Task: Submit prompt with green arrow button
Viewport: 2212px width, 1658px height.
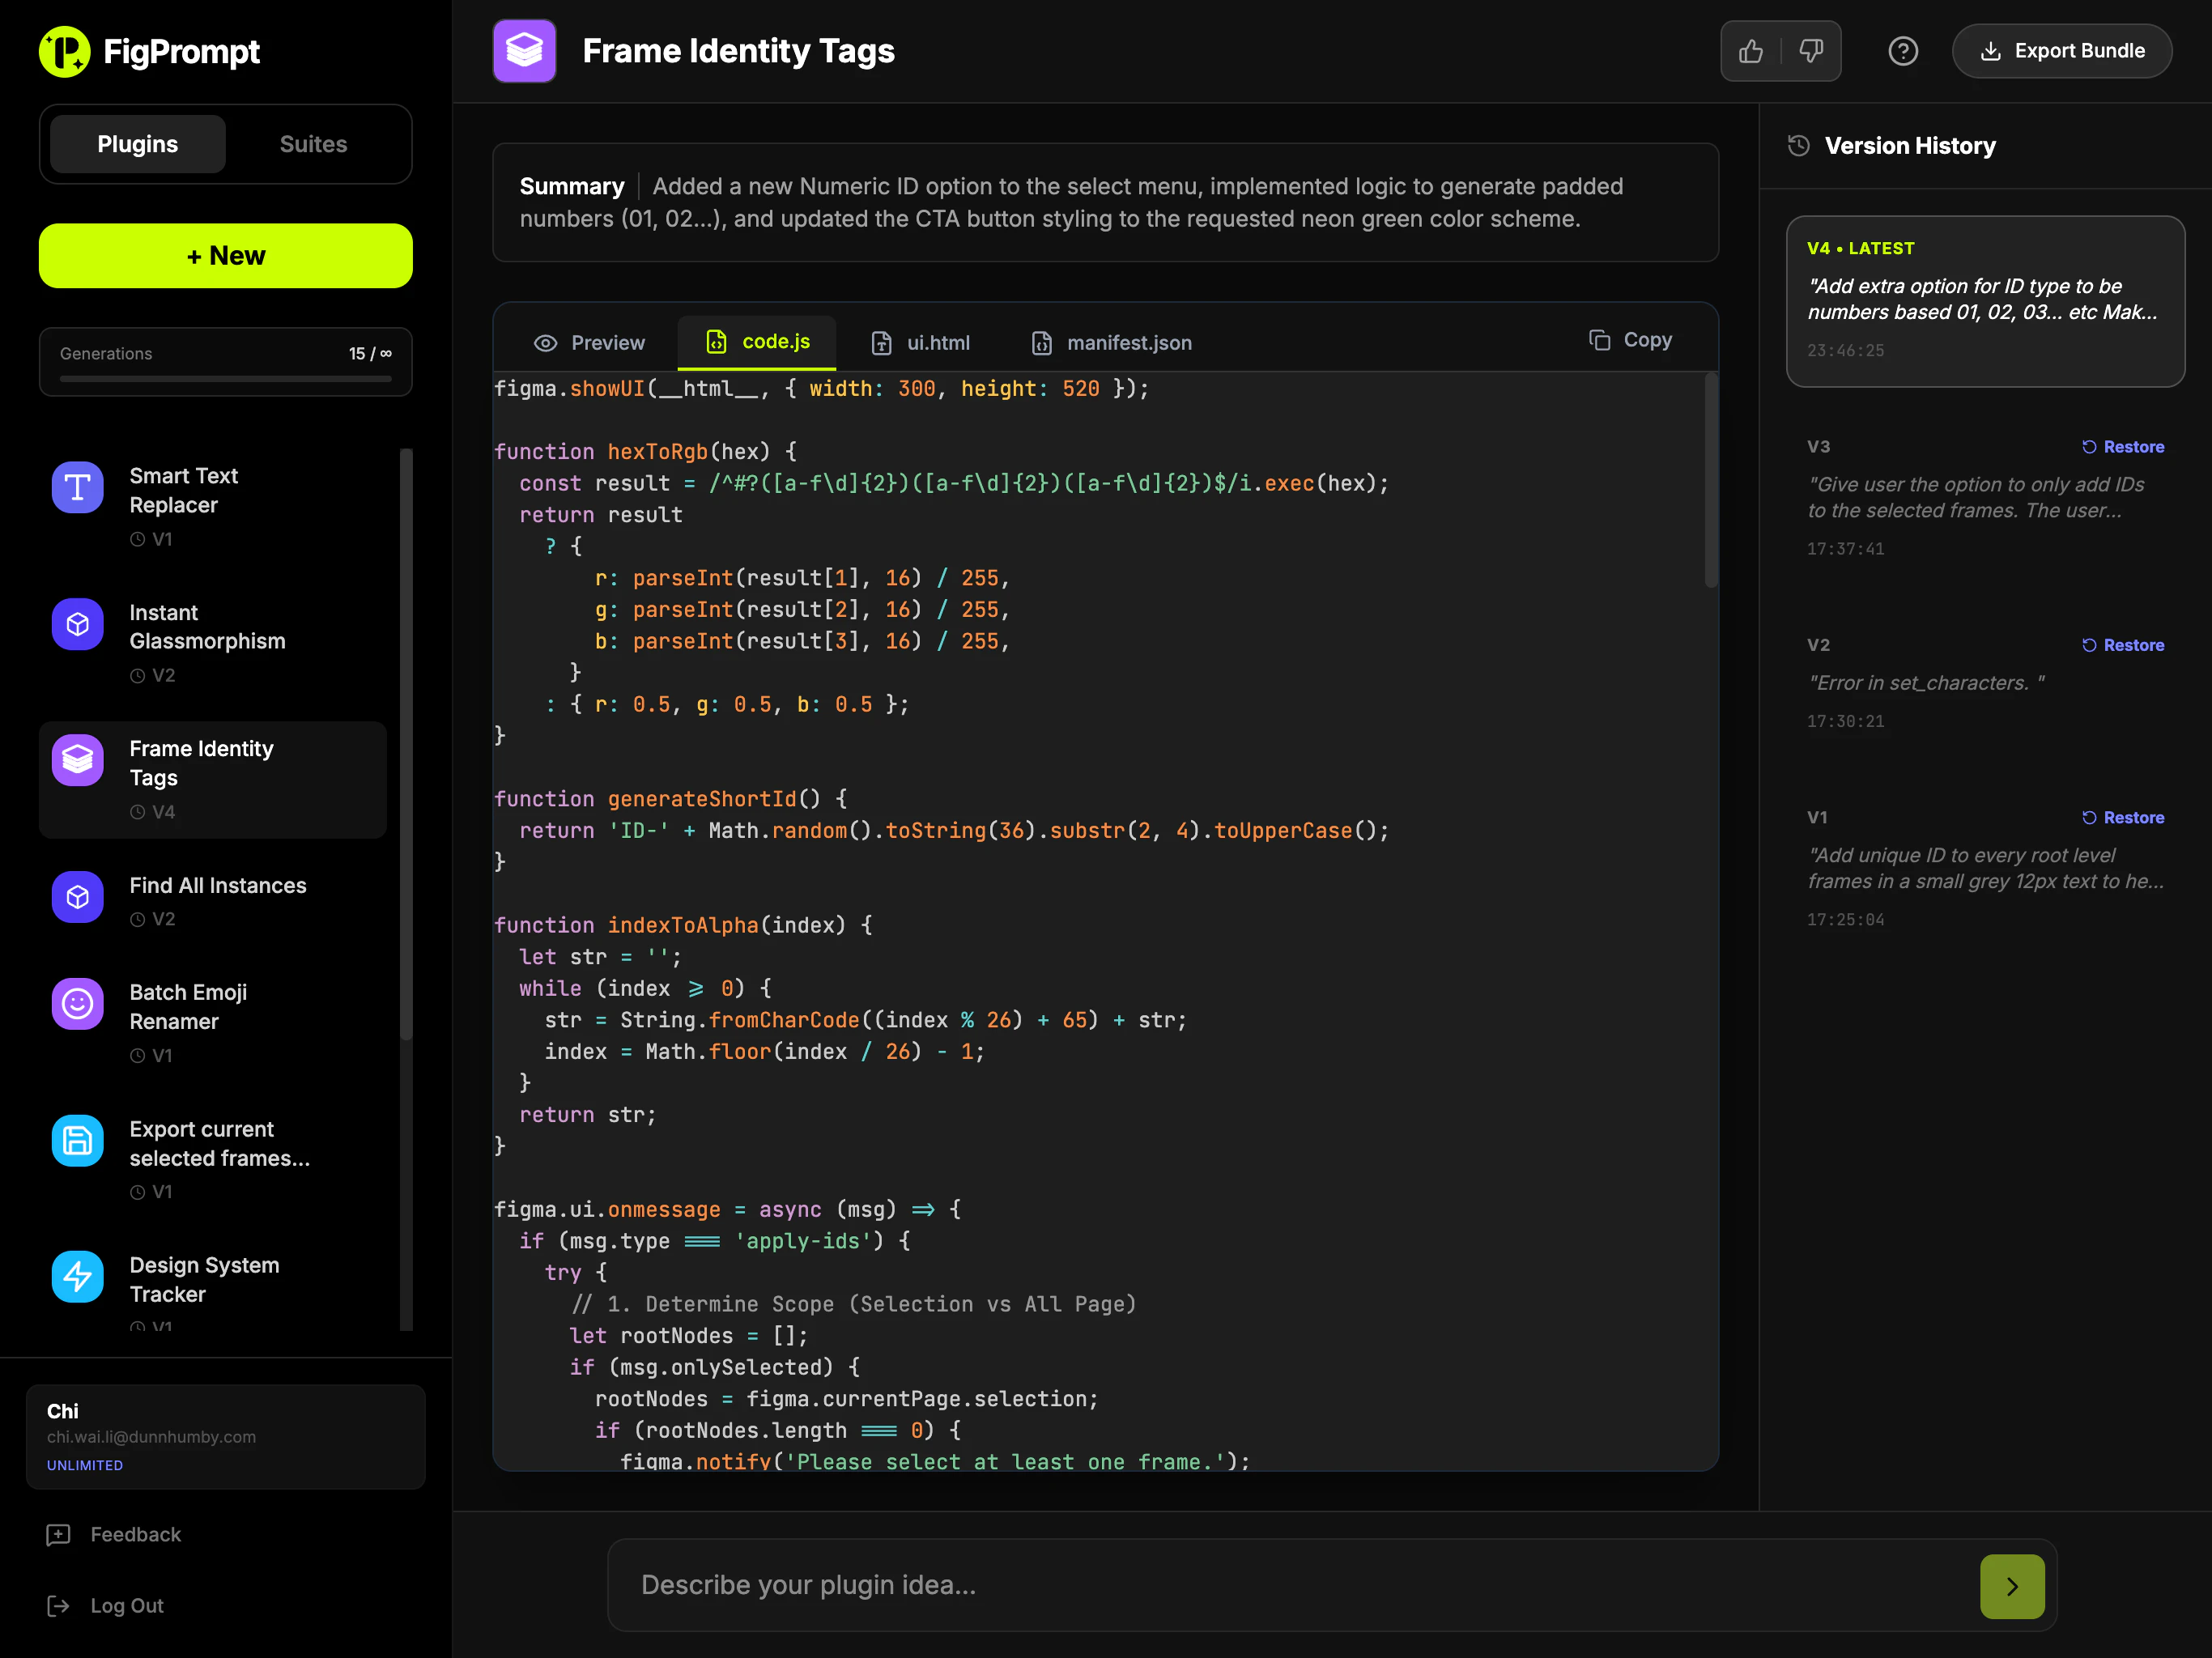Action: (2012, 1586)
